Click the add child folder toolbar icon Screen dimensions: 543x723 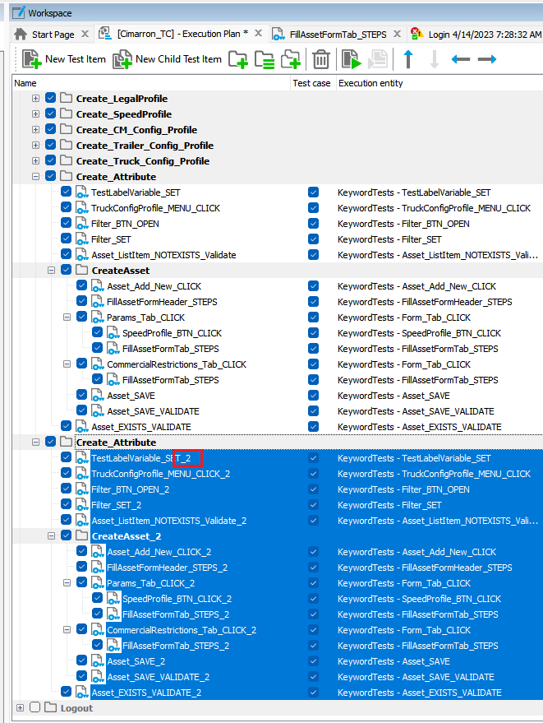click(x=291, y=58)
